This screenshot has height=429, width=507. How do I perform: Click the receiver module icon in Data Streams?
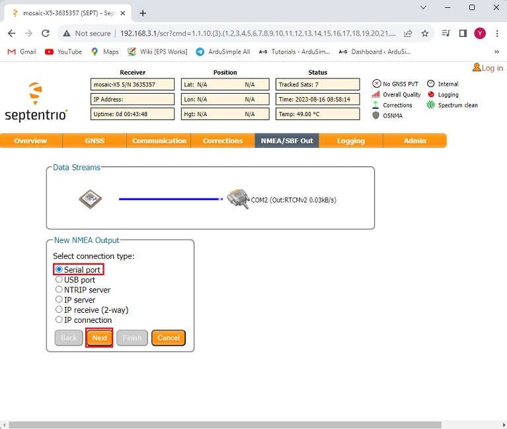pyautogui.click(x=91, y=199)
